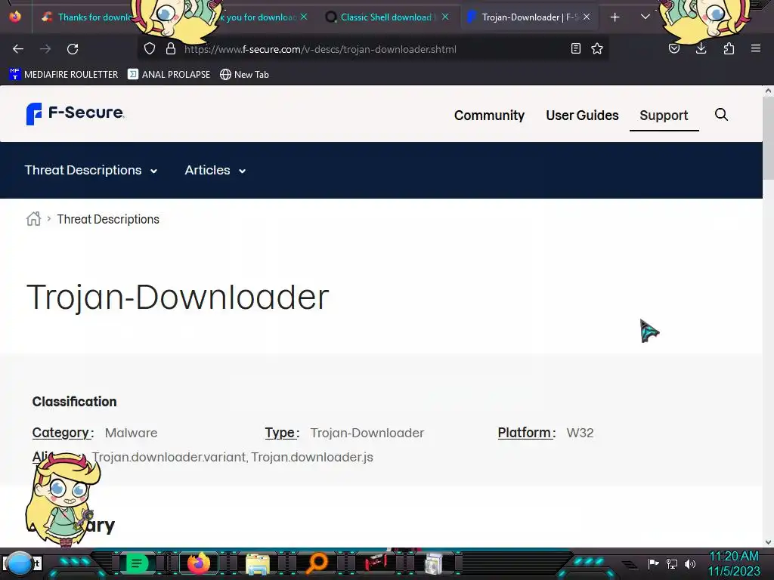Select the Trojan-Downloader F-Secure tab
The image size is (774, 580).
click(x=528, y=17)
